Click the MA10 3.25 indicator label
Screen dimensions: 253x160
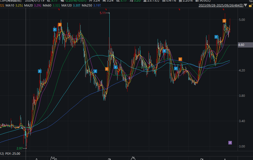14,6
